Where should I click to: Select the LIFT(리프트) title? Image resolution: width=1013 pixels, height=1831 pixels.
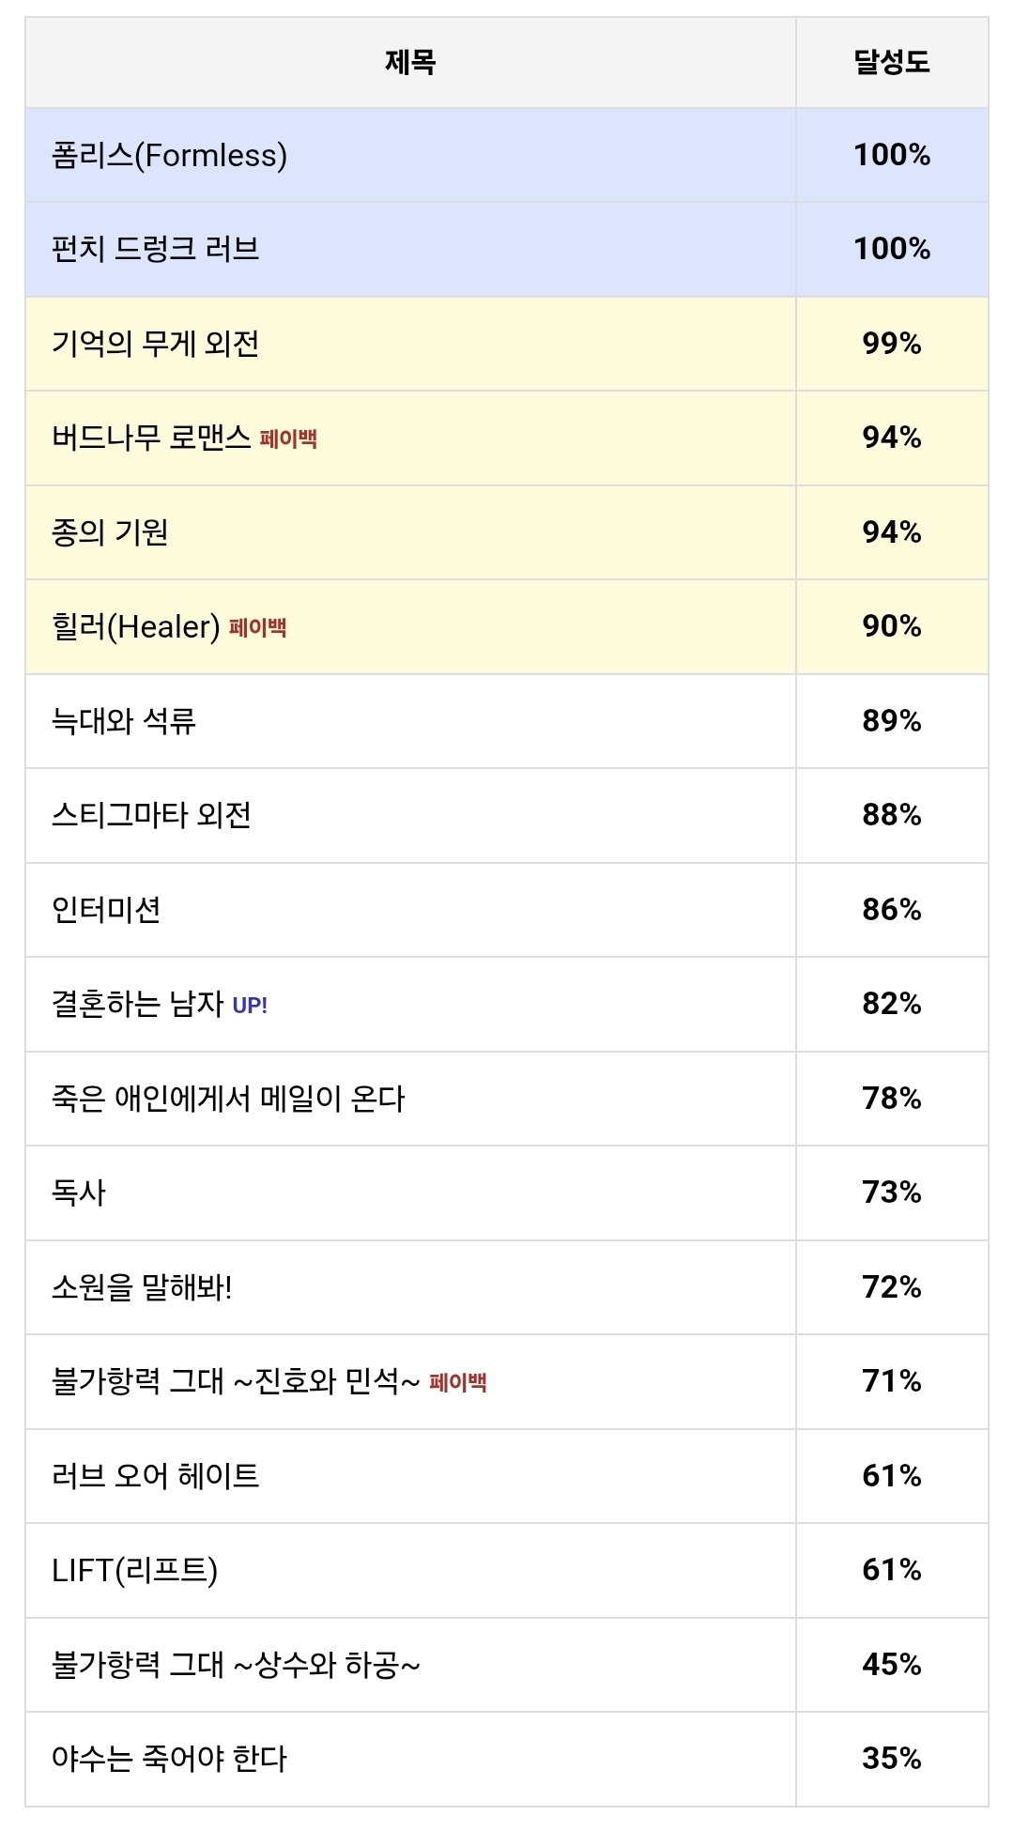point(134,1571)
